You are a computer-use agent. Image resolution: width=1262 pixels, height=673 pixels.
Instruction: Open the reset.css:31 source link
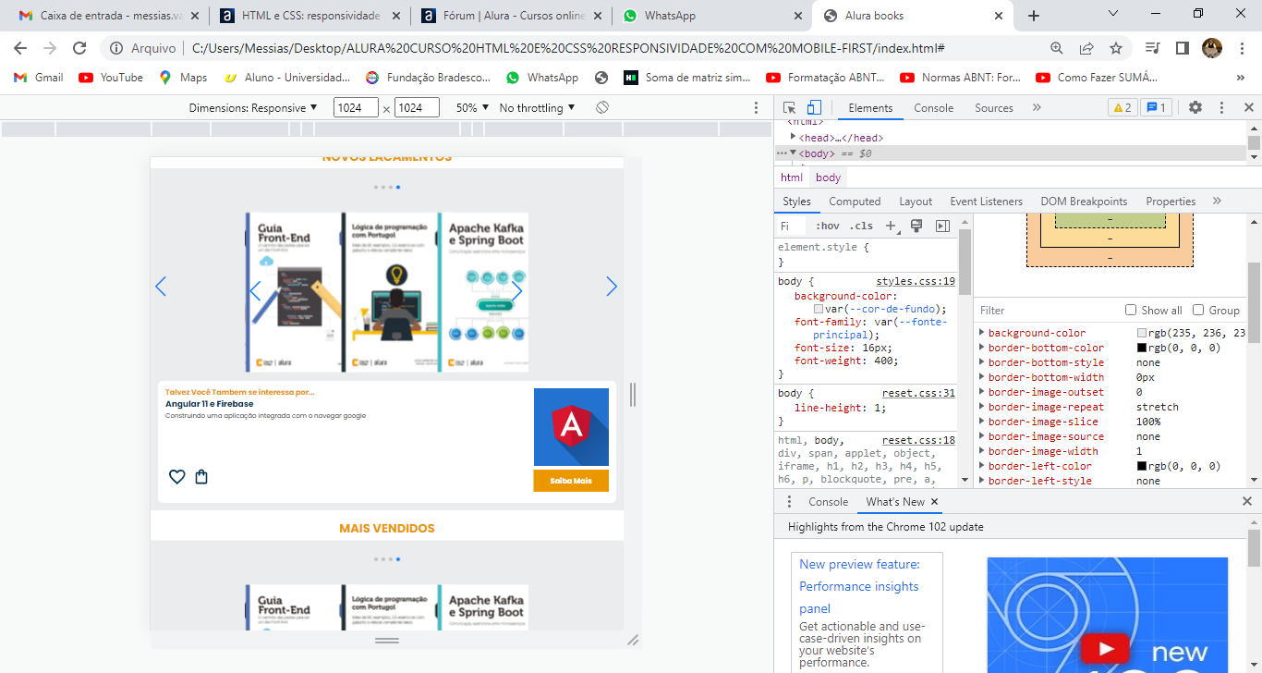tap(918, 393)
